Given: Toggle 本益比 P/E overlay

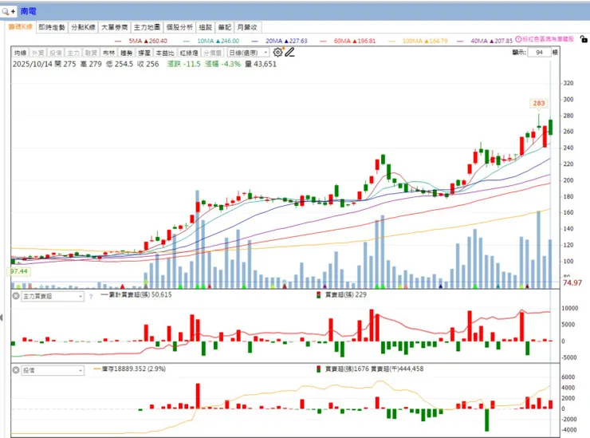Looking at the screenshot, I should coord(165,53).
